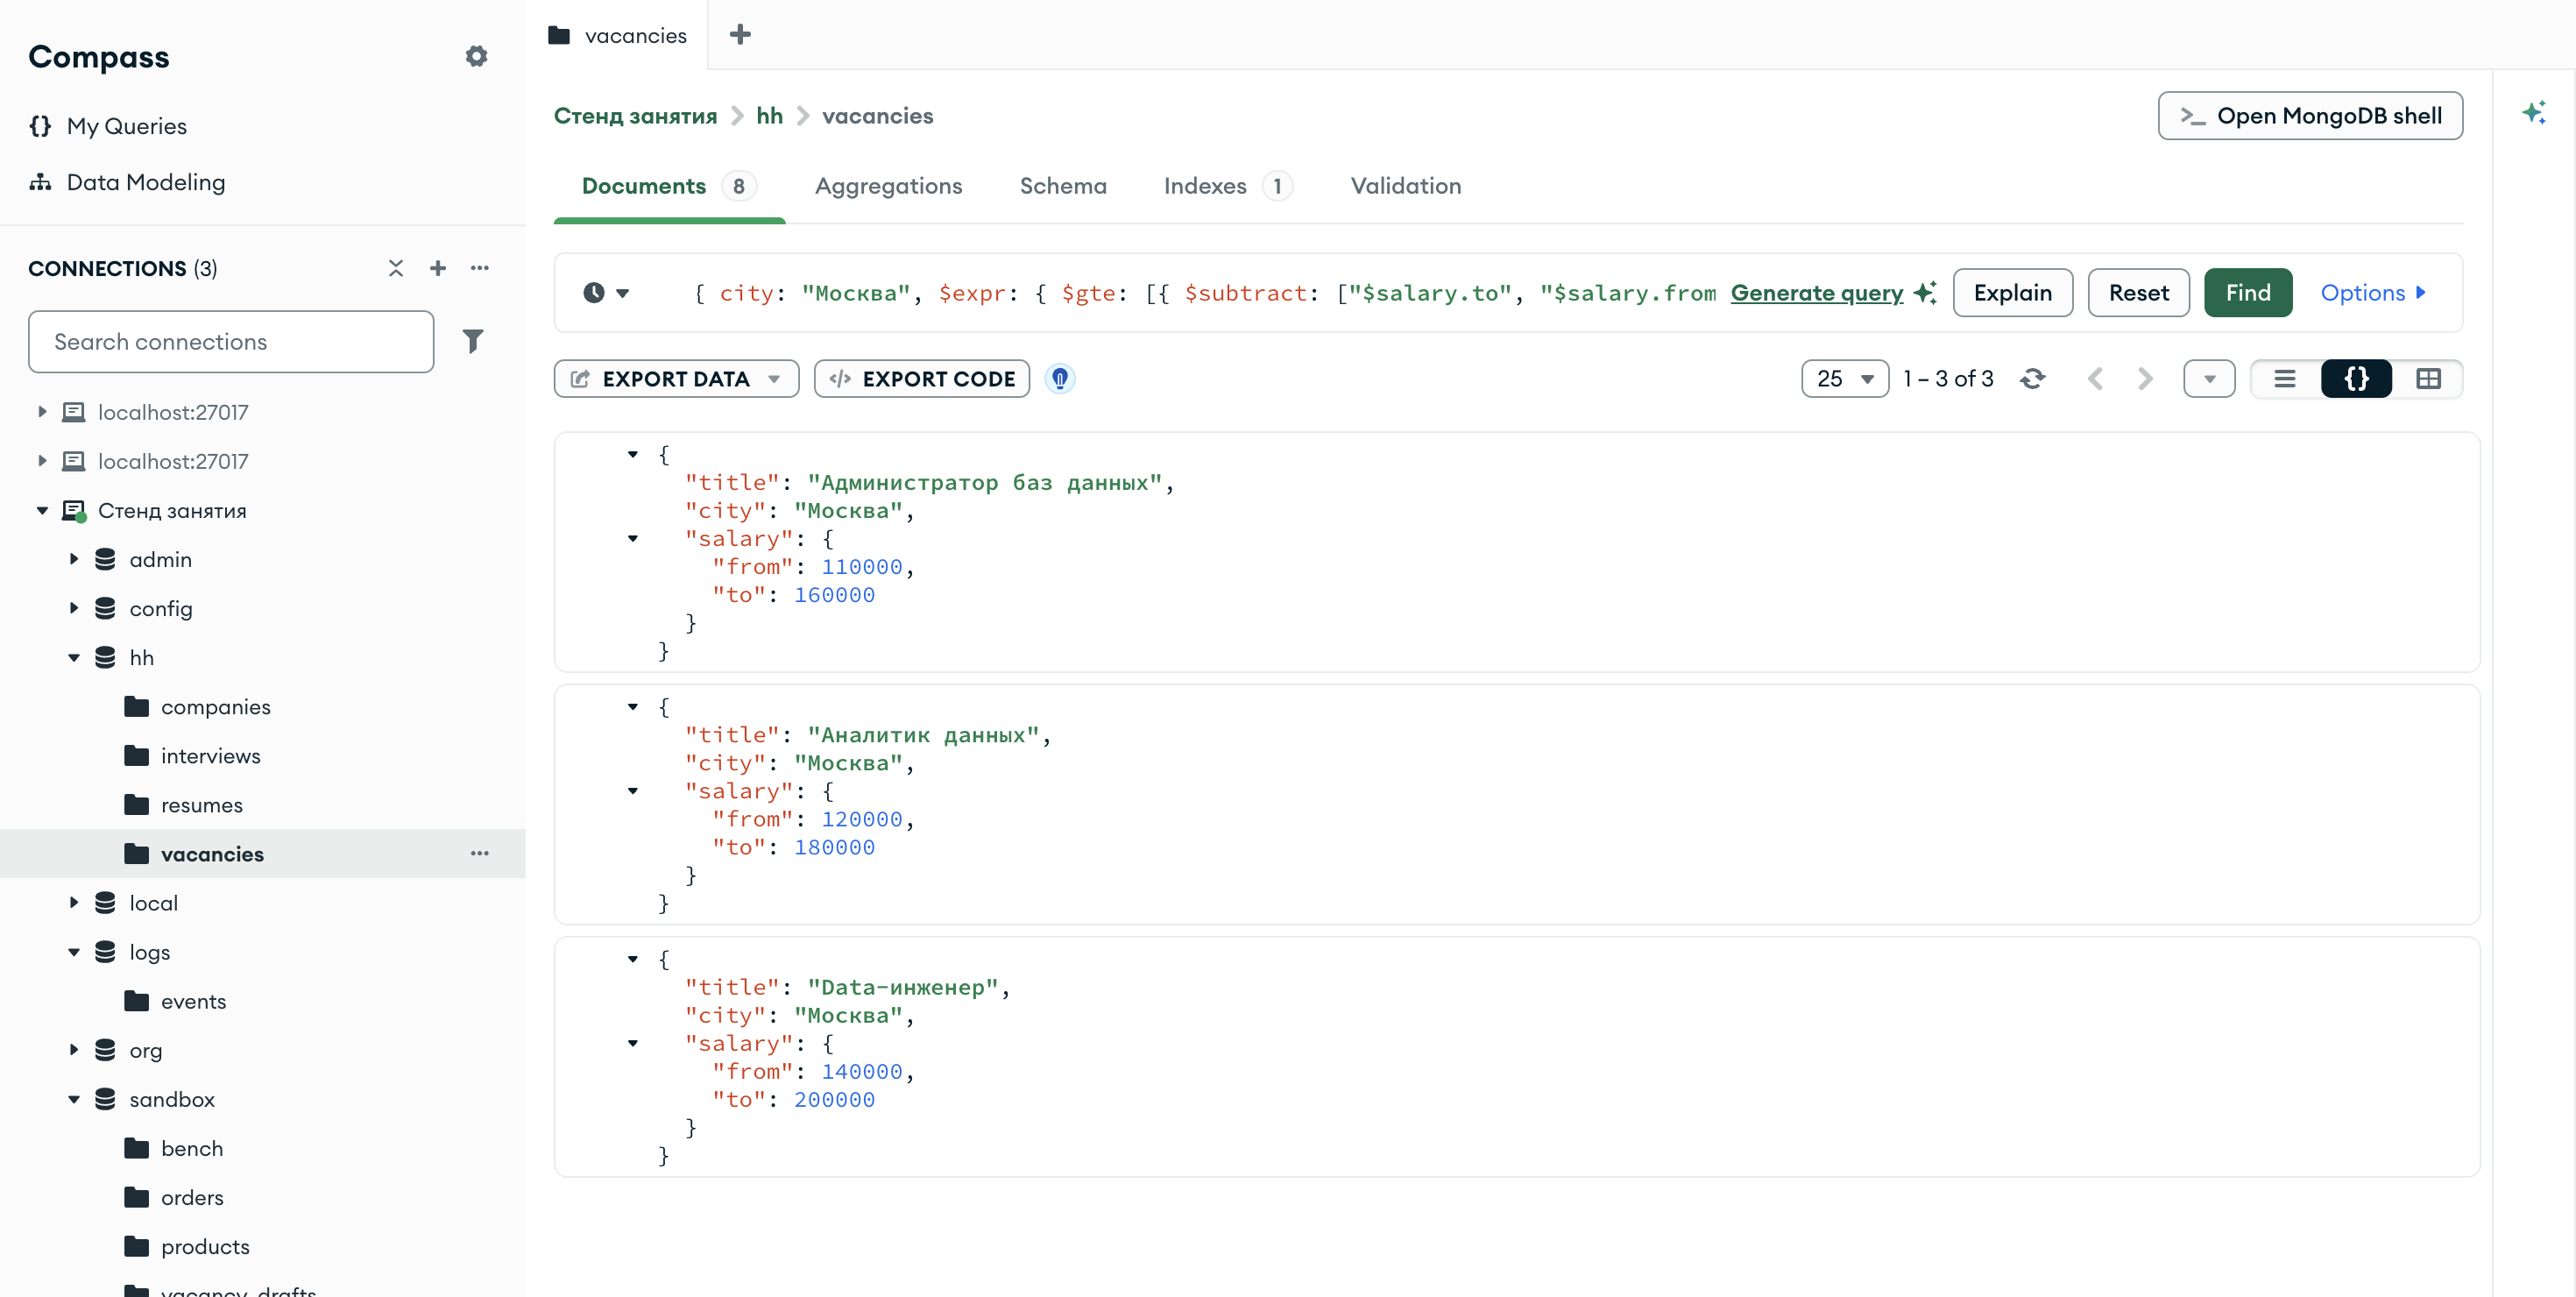Switch to table view
Viewport: 2576px width, 1297px height.
[x=2428, y=379]
